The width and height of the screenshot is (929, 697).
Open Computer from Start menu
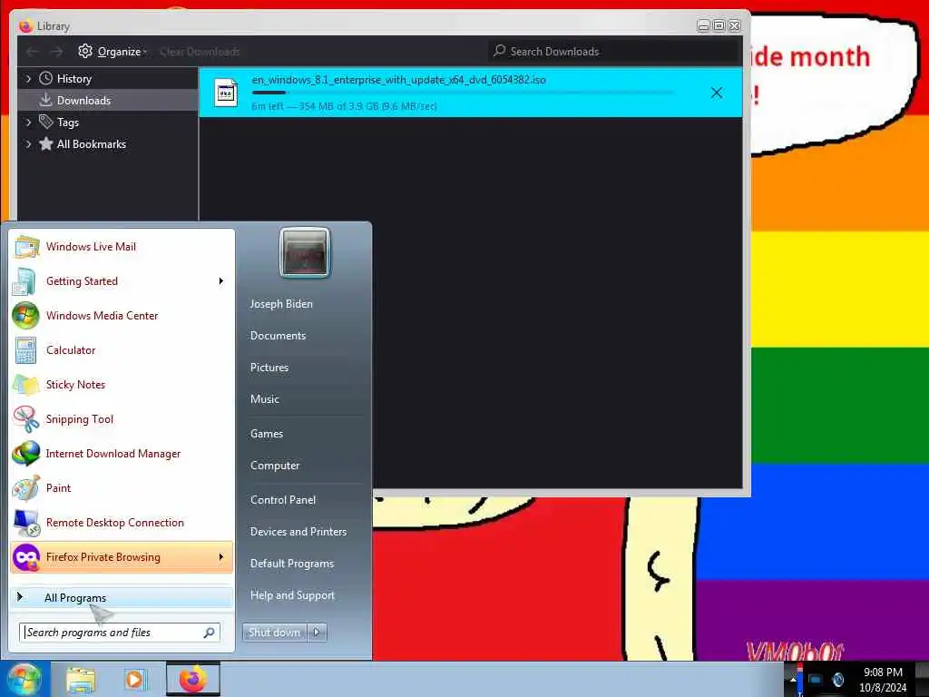[x=275, y=466]
